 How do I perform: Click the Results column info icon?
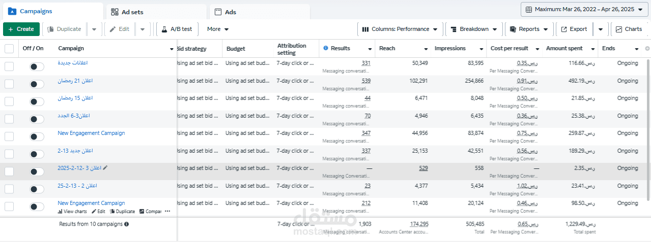326,48
